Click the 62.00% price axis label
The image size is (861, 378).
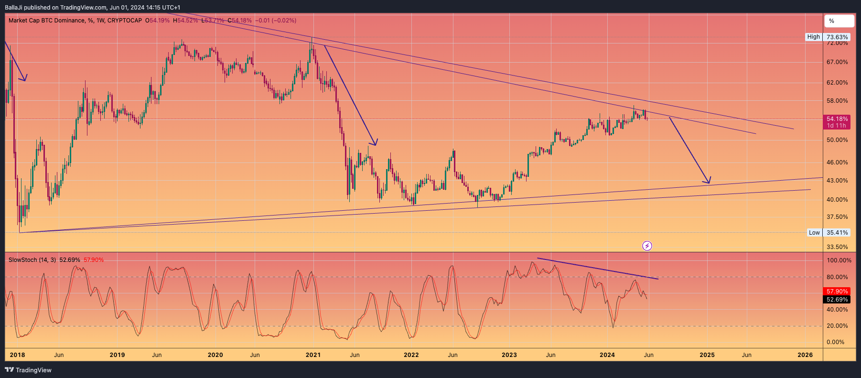(x=837, y=83)
